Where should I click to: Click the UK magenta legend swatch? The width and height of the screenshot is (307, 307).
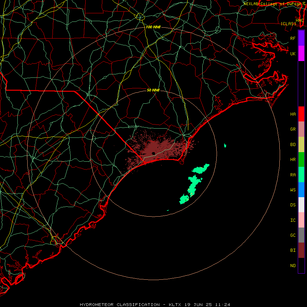(301, 54)
